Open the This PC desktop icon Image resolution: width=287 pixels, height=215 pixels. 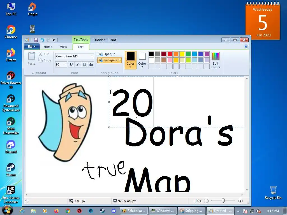pos(11,9)
